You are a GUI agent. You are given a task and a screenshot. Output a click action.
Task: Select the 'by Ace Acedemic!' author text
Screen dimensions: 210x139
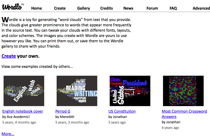[x=16, y=117]
